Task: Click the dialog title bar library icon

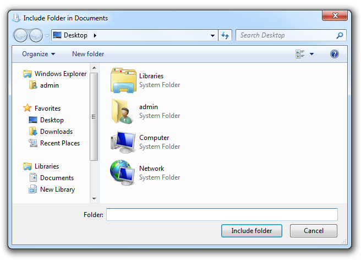Action: tap(17, 18)
